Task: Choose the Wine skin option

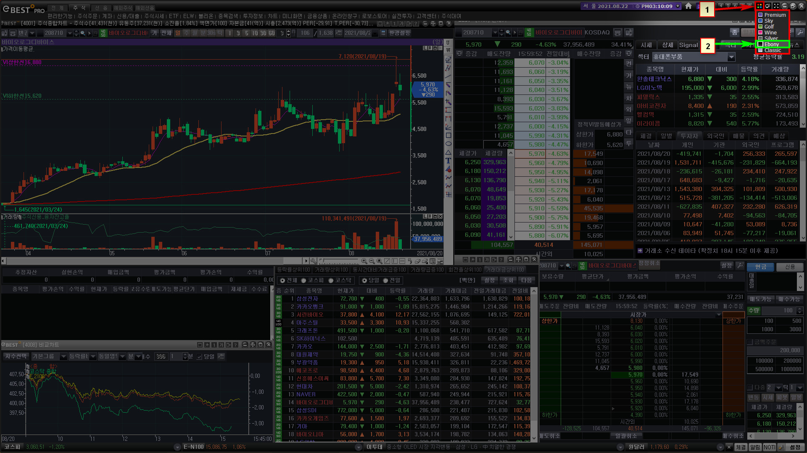Action: (767, 32)
